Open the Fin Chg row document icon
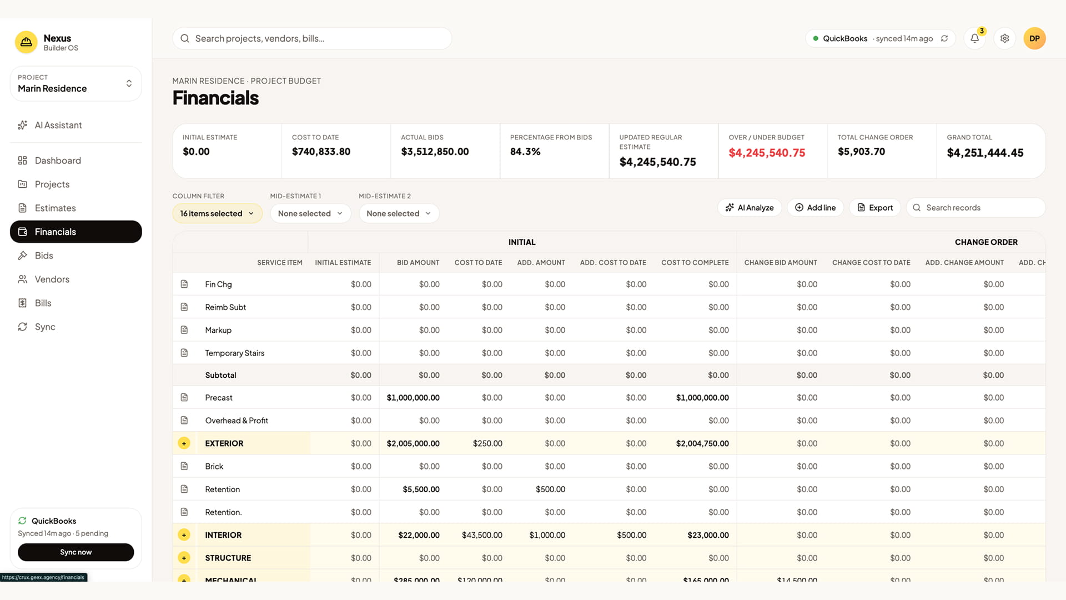The width and height of the screenshot is (1066, 600). click(x=184, y=284)
